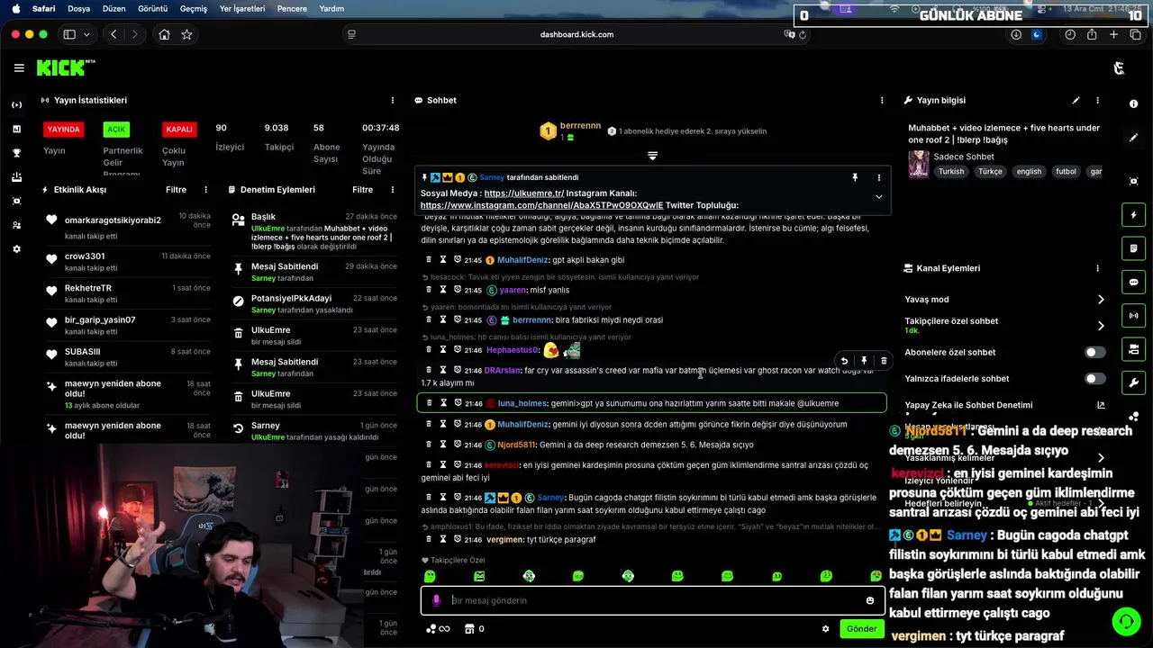Enable Abonelere özel sohbet switch
The width and height of the screenshot is (1153, 648).
[x=1095, y=352]
